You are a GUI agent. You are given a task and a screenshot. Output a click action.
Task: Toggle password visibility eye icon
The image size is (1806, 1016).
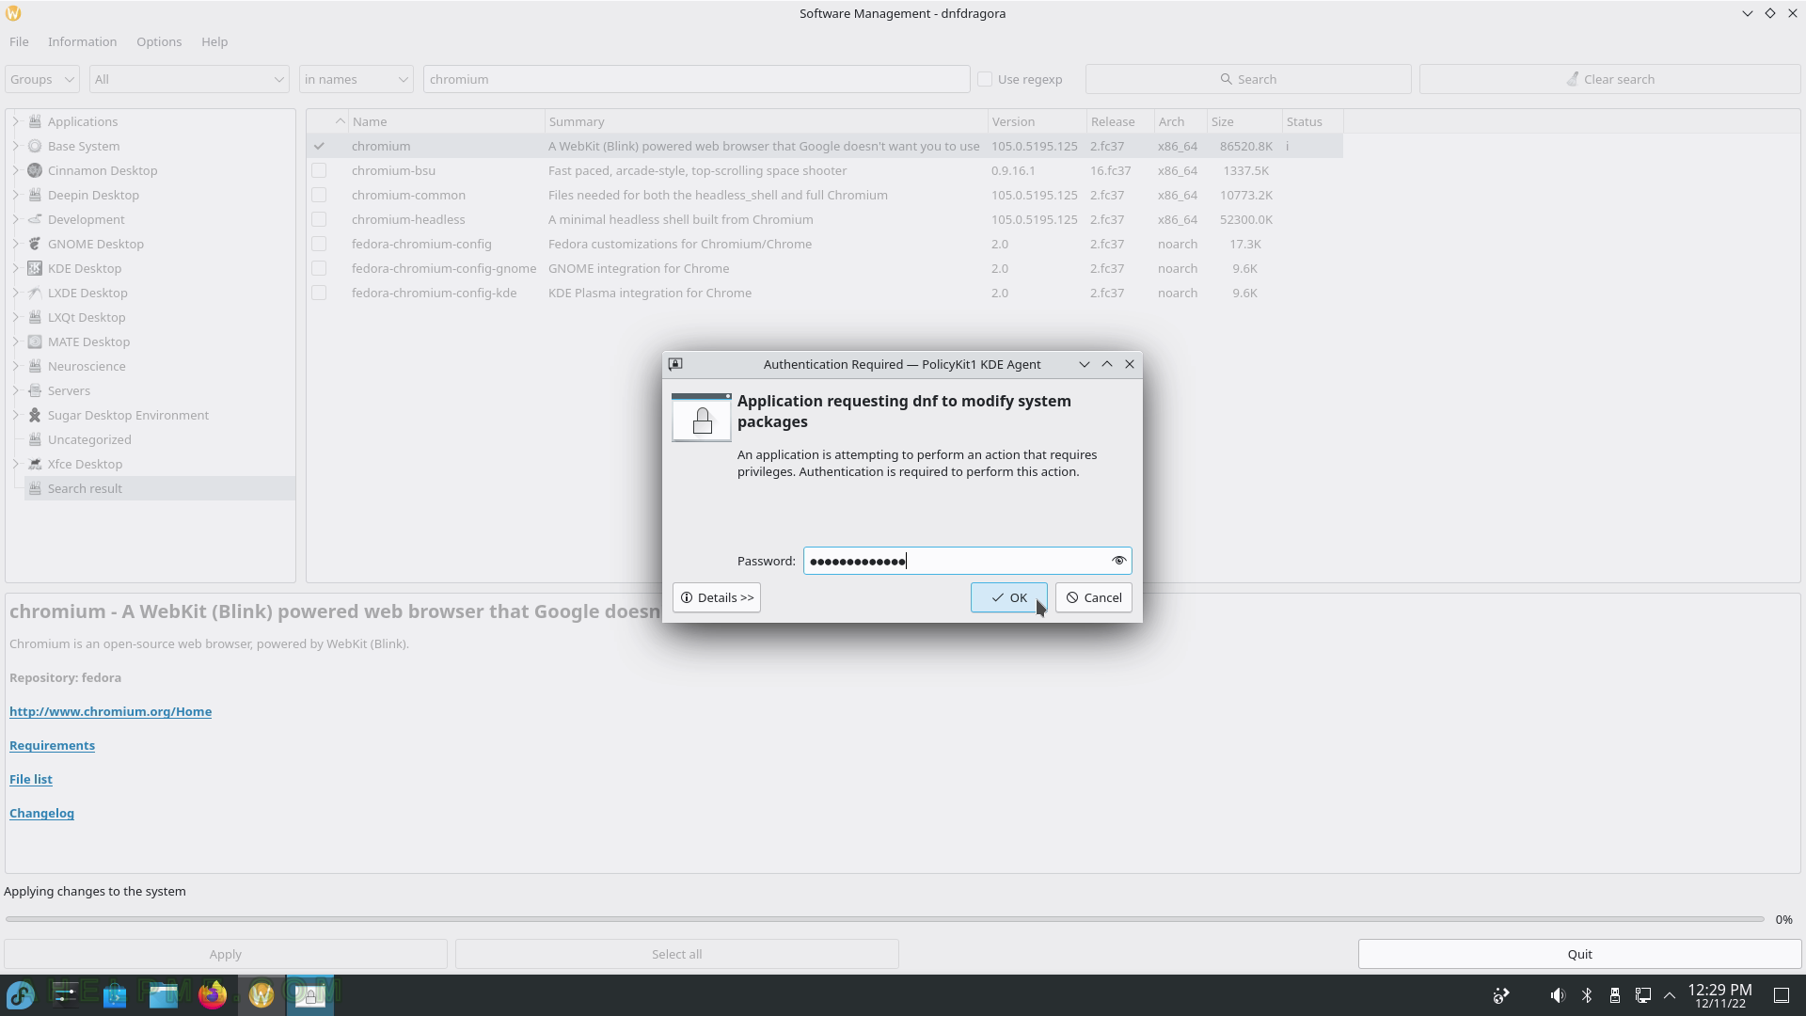coord(1118,561)
